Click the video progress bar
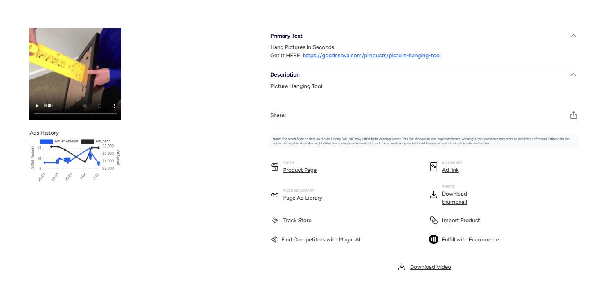Image resolution: width=595 pixels, height=304 pixels. pos(75,113)
